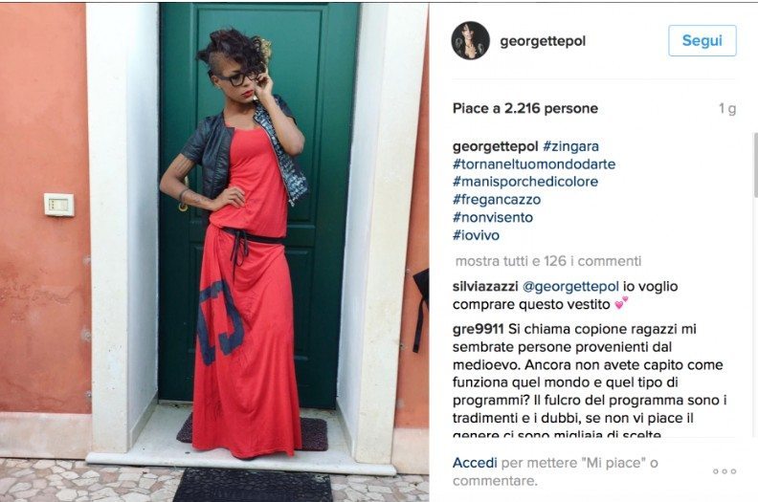
Task: Open hashtag #fregancazzo
Action: pyautogui.click(x=497, y=200)
